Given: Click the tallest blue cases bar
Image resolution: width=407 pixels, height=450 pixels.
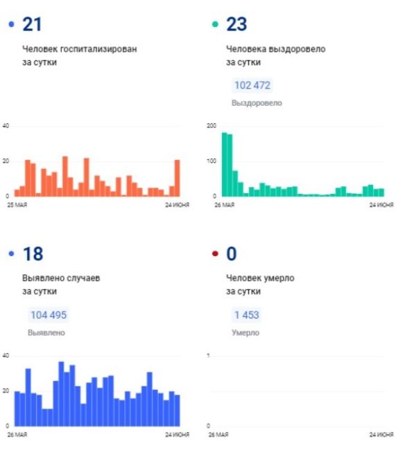Looking at the screenshot, I should pyautogui.click(x=61, y=394).
